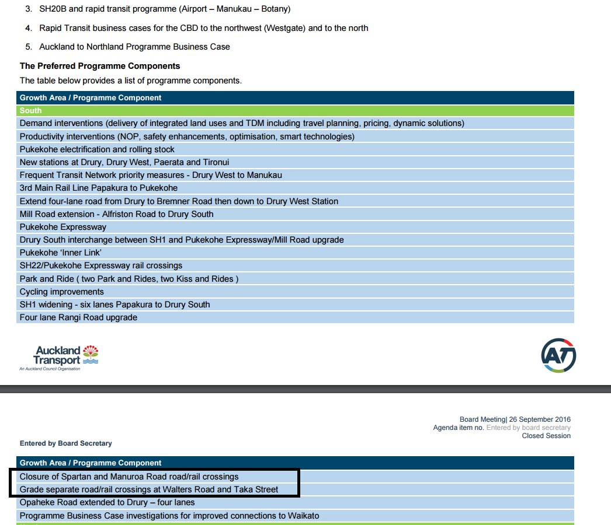Click Pukekohe electrification and rolling stock row

(97, 149)
